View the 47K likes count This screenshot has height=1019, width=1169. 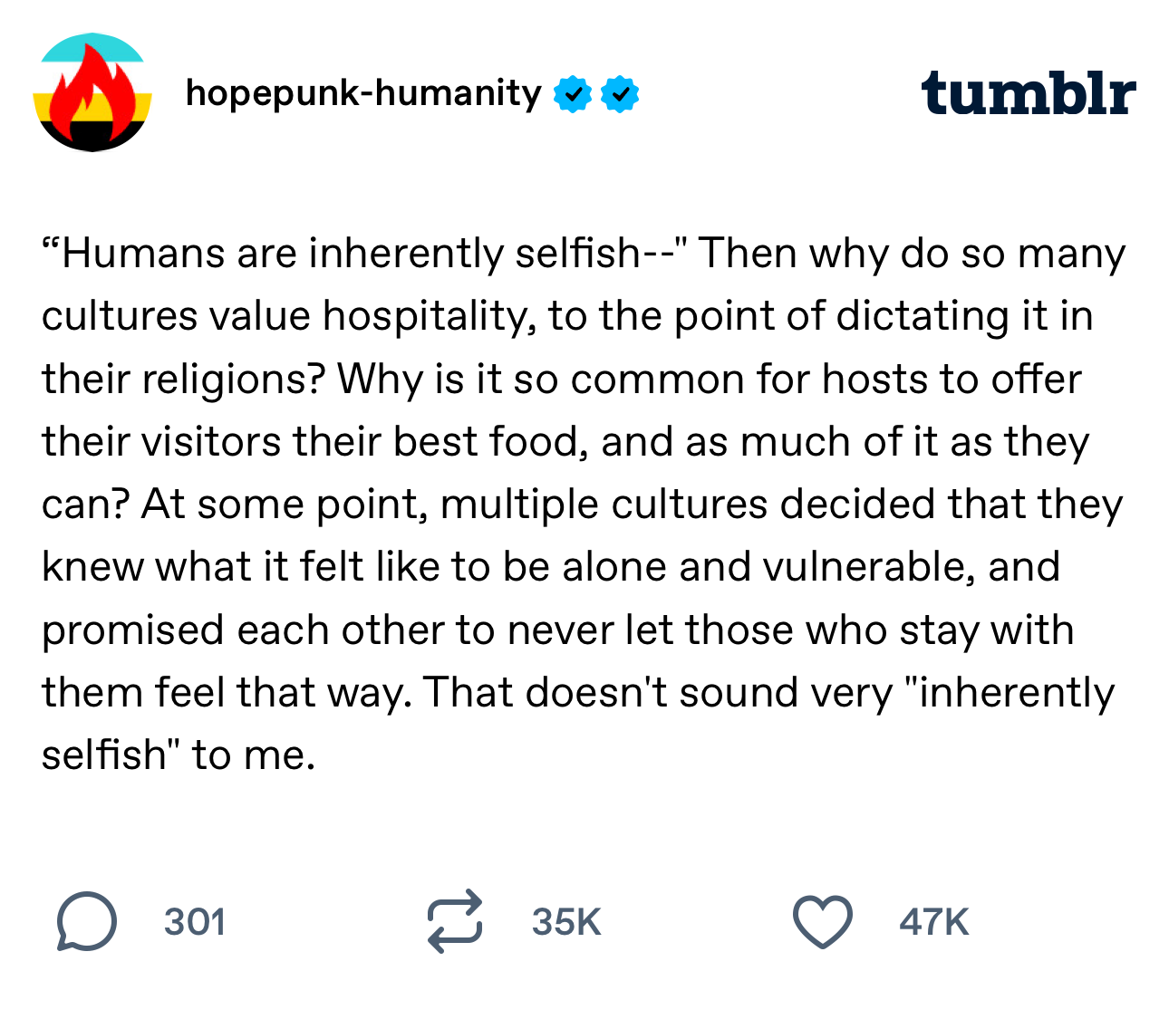(x=934, y=922)
